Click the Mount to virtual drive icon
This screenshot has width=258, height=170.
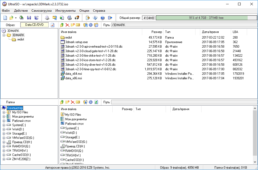[69, 18]
